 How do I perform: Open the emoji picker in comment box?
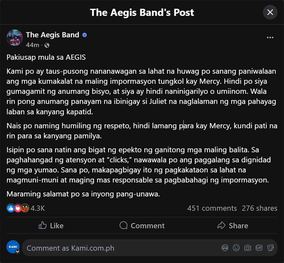tap(236, 248)
